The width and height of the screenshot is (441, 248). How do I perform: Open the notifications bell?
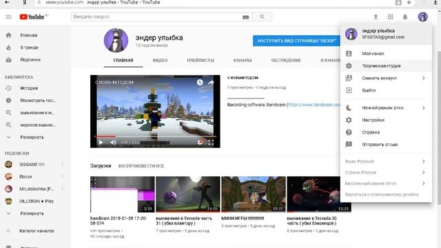pos(405,17)
